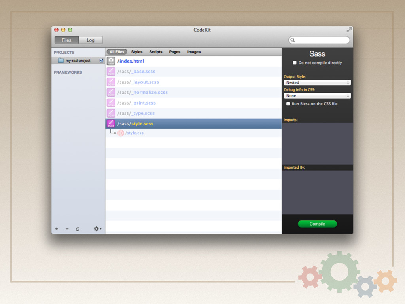Screen dimensions: 405x304
Task: Toggle the my-rad-project checkbox
Action: point(102,60)
